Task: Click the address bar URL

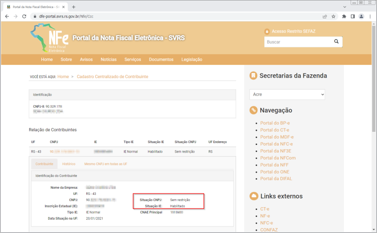Action: tap(66, 16)
